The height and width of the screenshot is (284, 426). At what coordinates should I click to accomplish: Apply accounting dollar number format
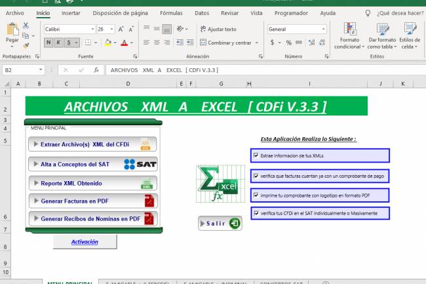[x=272, y=43]
